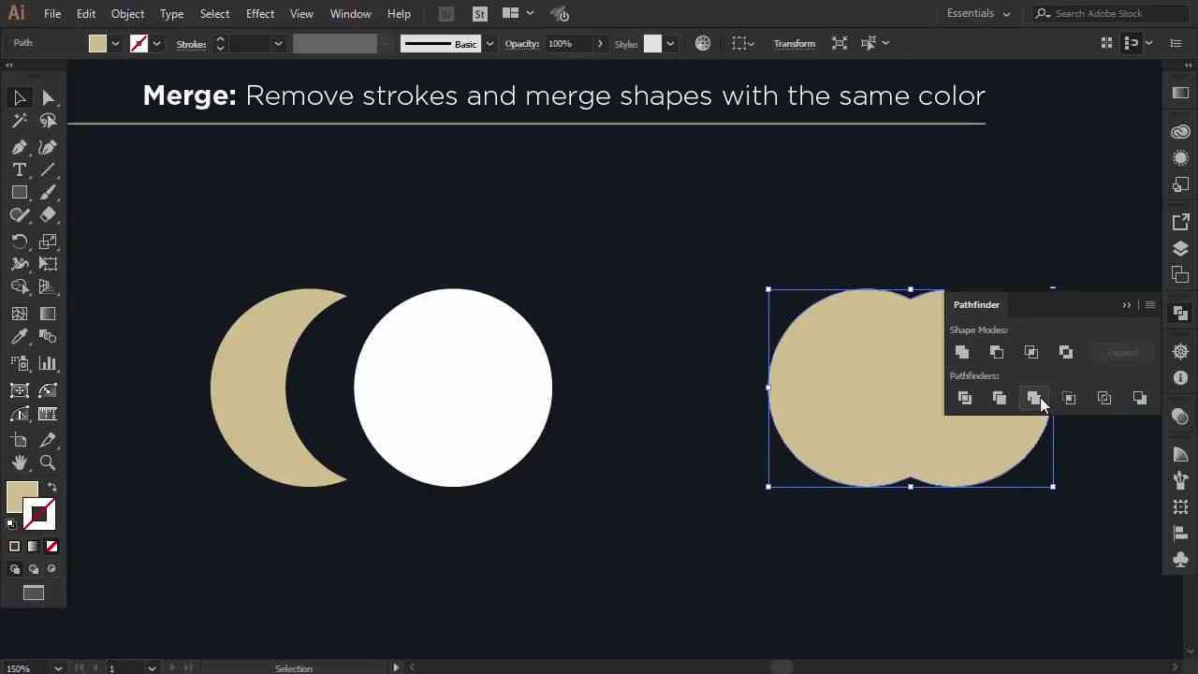Set paint type to Color

pos(14,547)
